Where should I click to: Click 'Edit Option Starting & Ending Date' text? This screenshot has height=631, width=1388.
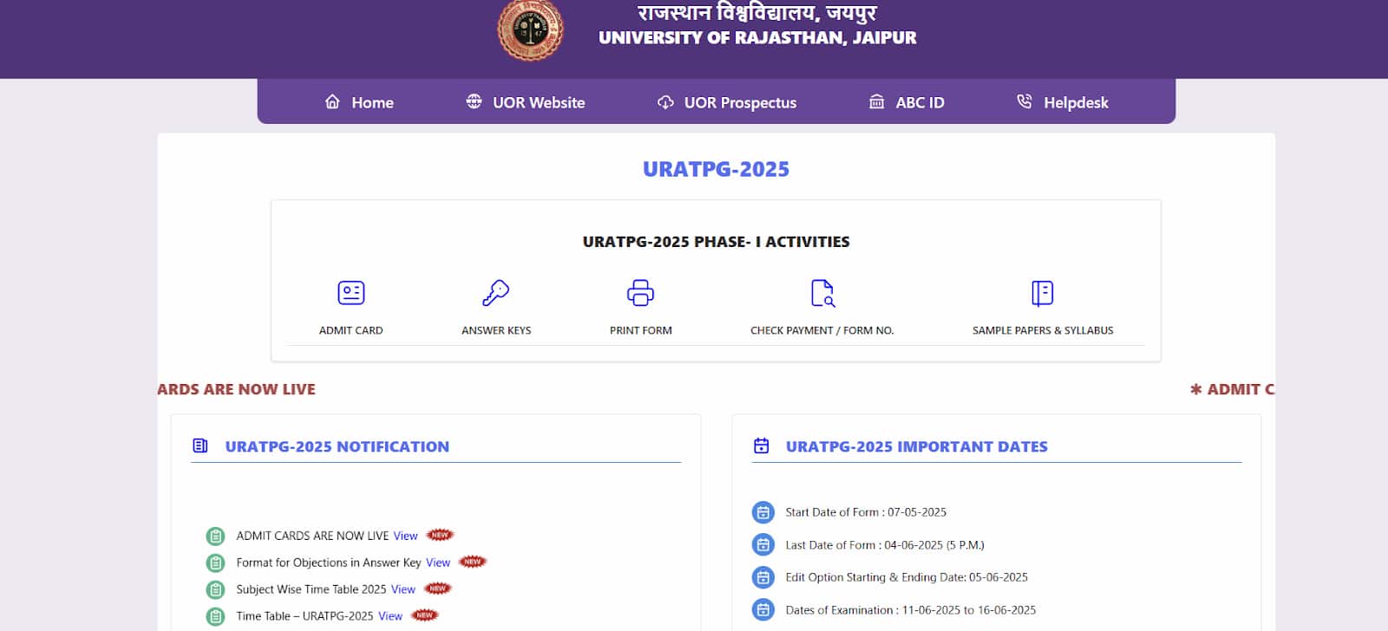coord(907,577)
